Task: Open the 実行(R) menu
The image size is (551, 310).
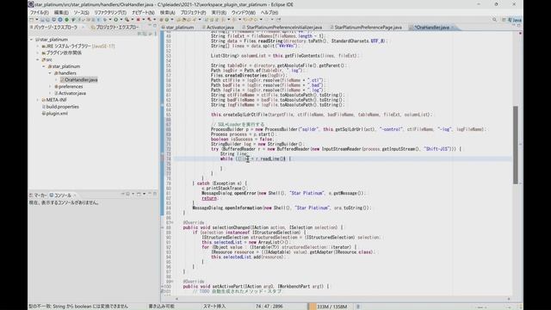Action: click(219, 12)
